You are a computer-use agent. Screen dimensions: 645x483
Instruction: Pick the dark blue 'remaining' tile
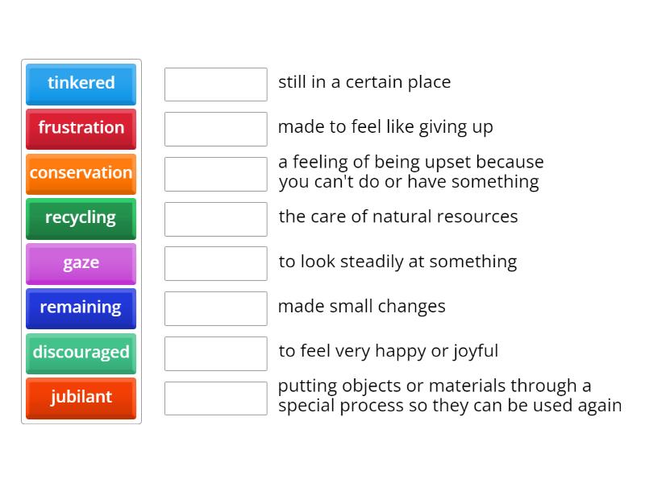tap(81, 308)
